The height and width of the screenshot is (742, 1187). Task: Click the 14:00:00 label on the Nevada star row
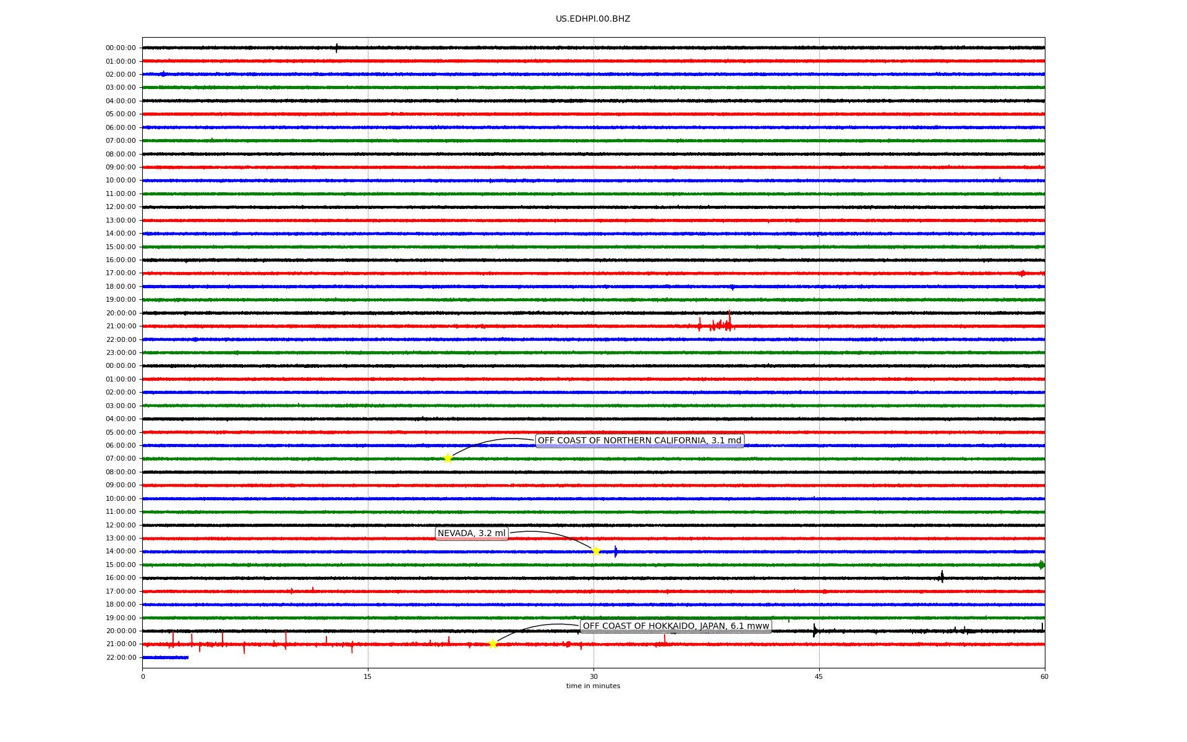pos(121,551)
